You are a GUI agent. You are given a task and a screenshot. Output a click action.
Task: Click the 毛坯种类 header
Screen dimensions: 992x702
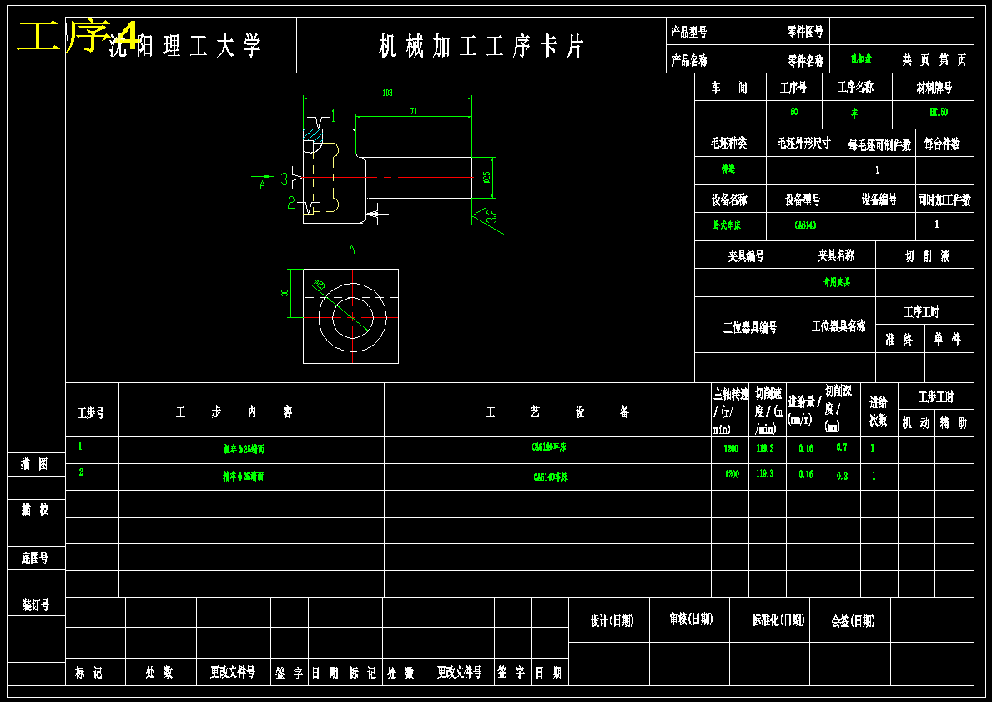tap(729, 143)
